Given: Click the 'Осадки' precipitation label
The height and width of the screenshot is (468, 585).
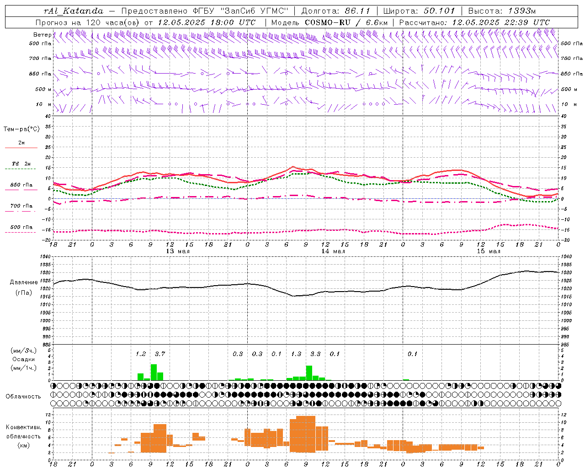Looking at the screenshot, I should 23,359.
